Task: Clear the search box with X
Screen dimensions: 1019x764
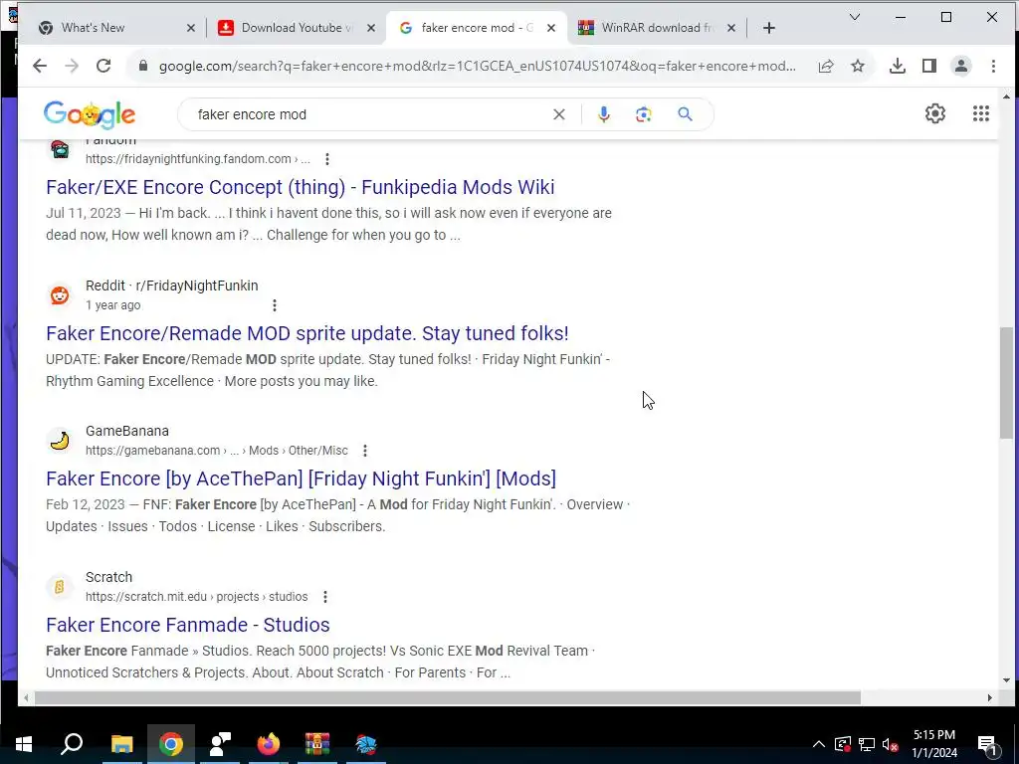Action: coord(559,114)
